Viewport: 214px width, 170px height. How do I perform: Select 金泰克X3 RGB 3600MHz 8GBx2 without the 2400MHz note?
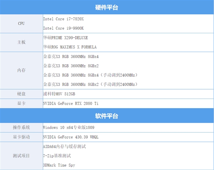tap(71, 66)
